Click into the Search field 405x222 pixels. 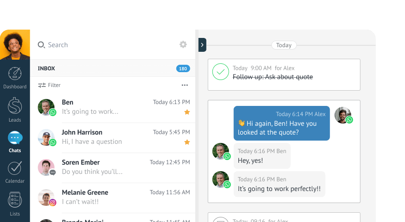[x=106, y=45]
